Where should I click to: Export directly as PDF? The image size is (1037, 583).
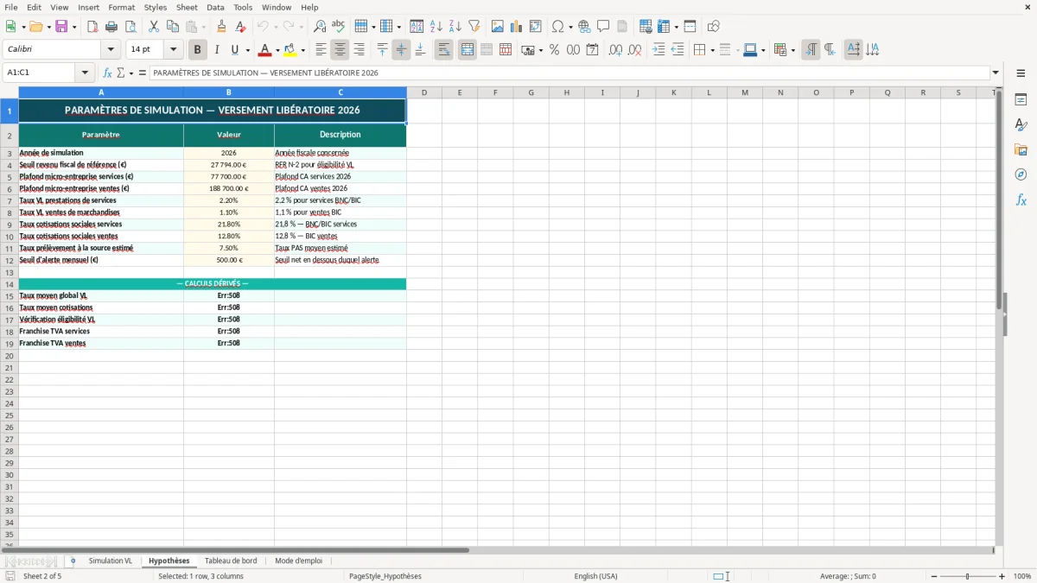click(92, 27)
